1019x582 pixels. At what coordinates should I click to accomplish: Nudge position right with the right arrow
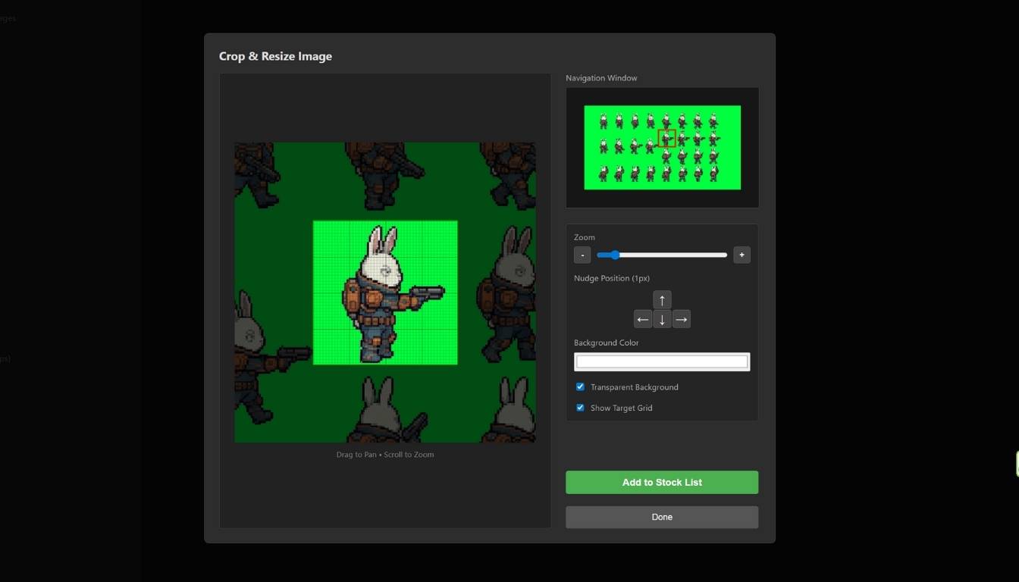(x=681, y=320)
